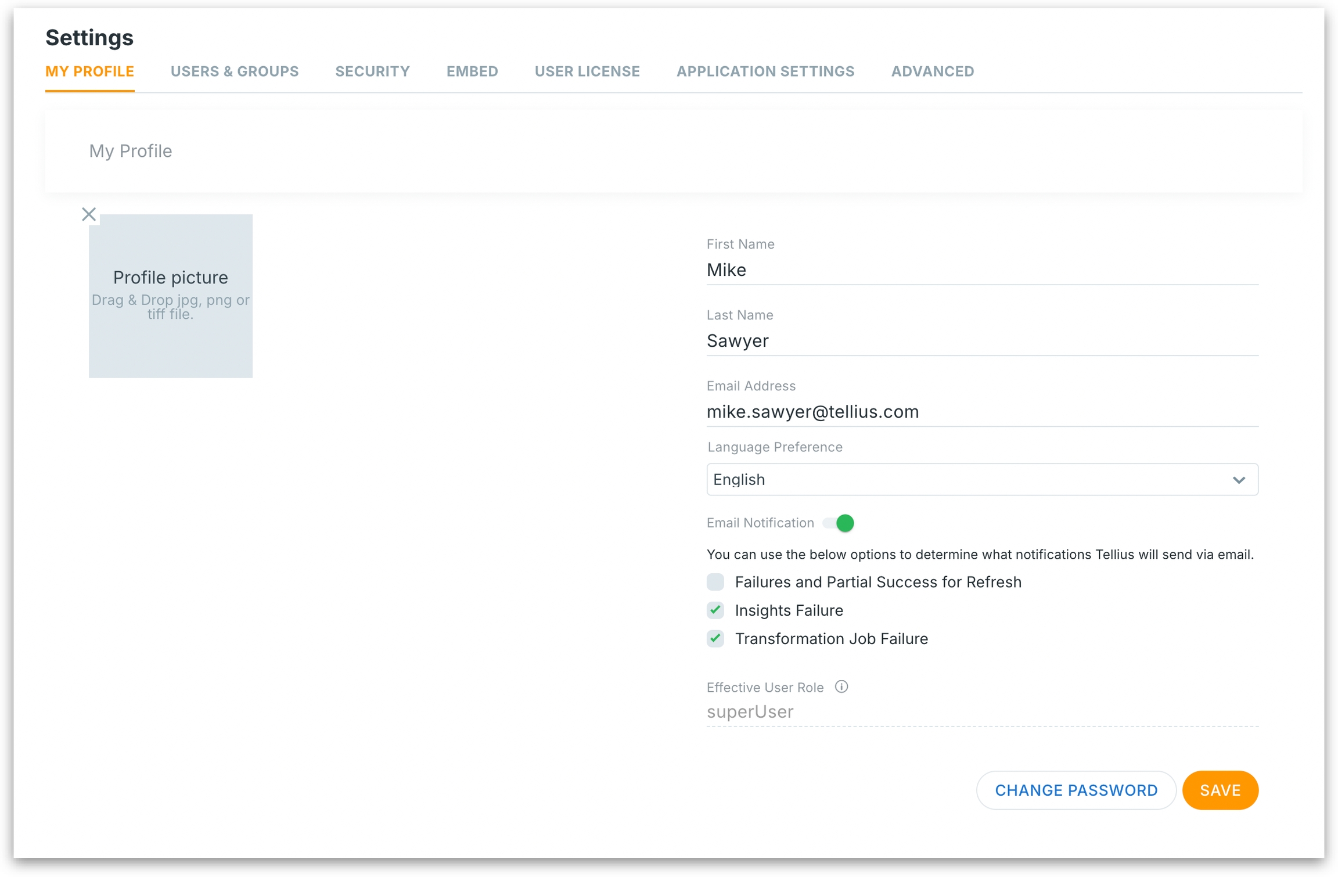This screenshot has height=877, width=1338.
Task: Switch to Users & Groups tab
Action: (235, 71)
